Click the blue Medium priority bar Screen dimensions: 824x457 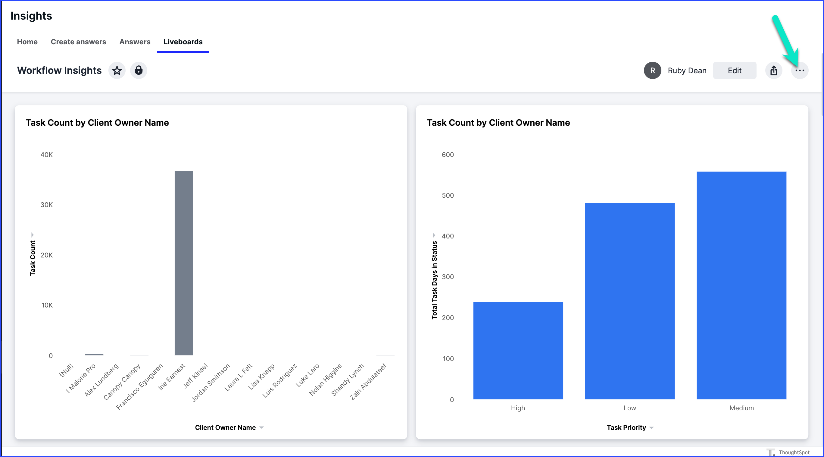pyautogui.click(x=741, y=285)
